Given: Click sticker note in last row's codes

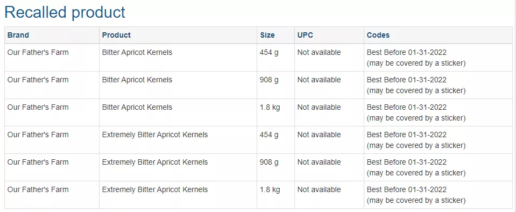Looking at the screenshot, I should pos(416,200).
